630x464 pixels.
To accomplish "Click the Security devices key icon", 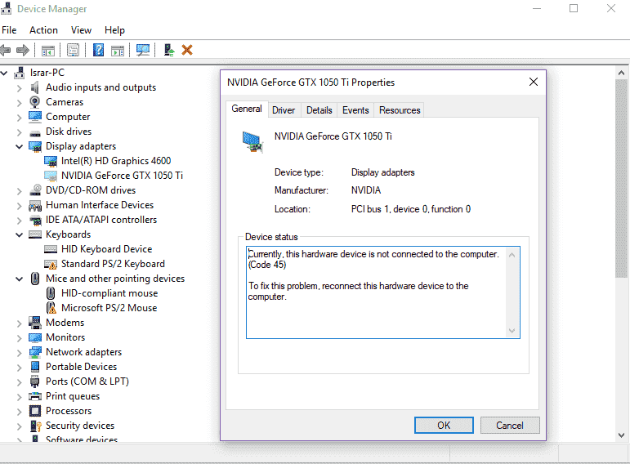I will coord(36,426).
